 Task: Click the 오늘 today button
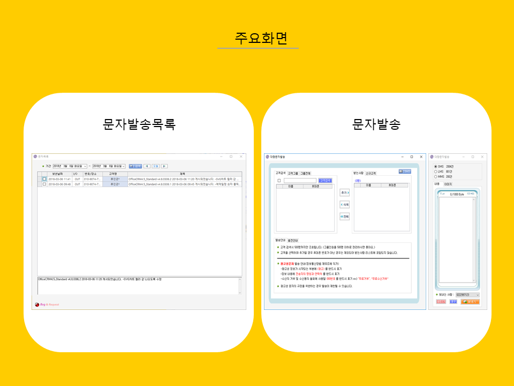(156, 166)
